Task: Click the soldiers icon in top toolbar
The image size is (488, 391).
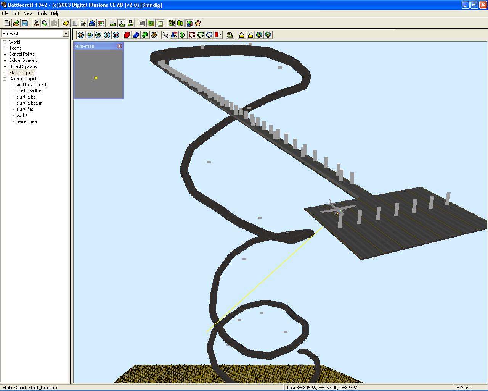Action: tap(83, 23)
